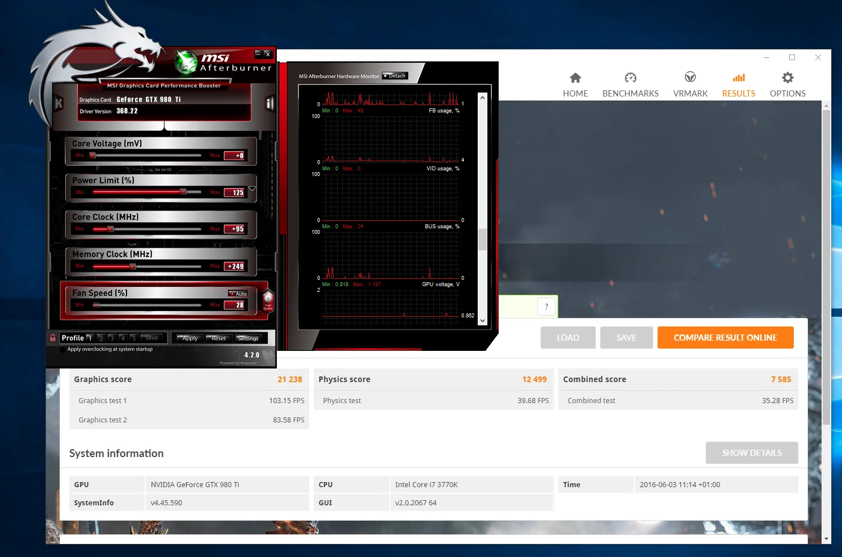The image size is (842, 557).
Task: Select profile slot 2
Action: [x=100, y=338]
